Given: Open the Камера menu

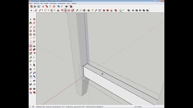Looking at the screenshot, I should (46, 3).
